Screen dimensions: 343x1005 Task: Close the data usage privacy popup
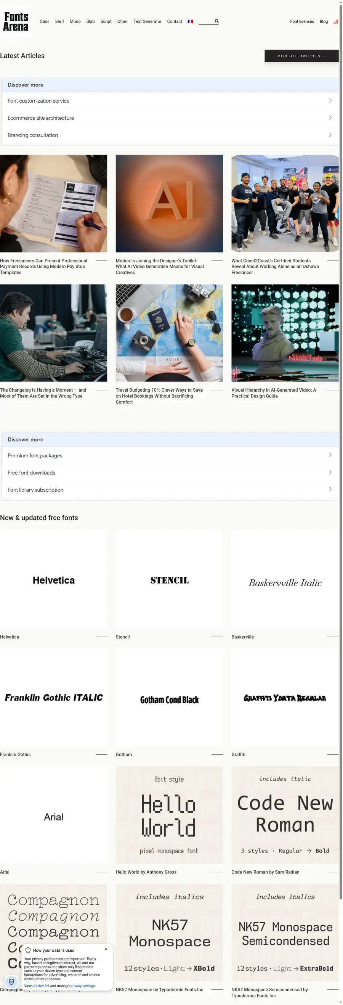click(106, 949)
